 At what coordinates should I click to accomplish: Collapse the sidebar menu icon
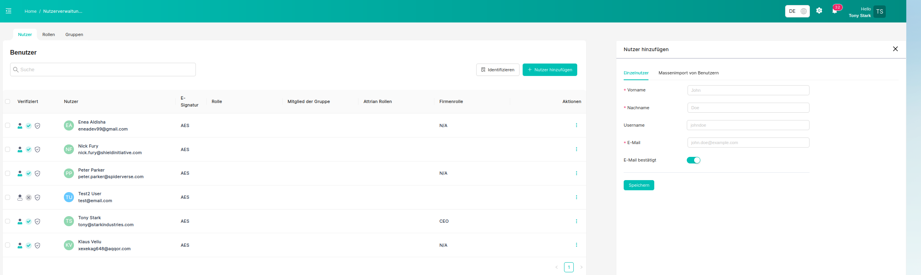(9, 11)
